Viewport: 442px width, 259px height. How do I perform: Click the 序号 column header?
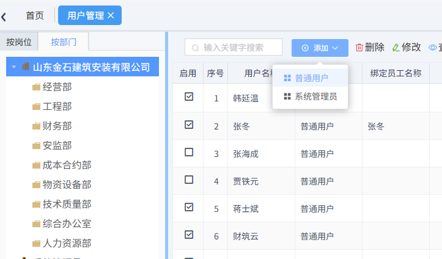click(215, 73)
